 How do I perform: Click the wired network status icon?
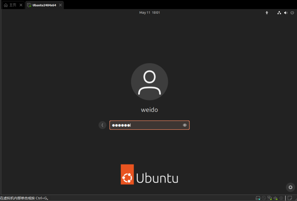279,13
